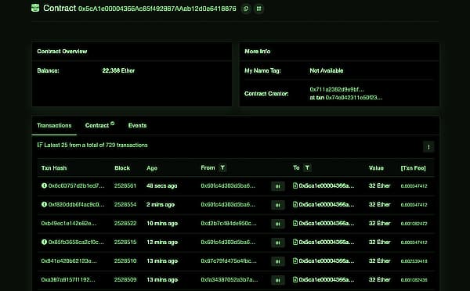This screenshot has height=291, width=470.
Task: Open transaction hash 0xb49ec1e142e82e
Action: pos(69,224)
